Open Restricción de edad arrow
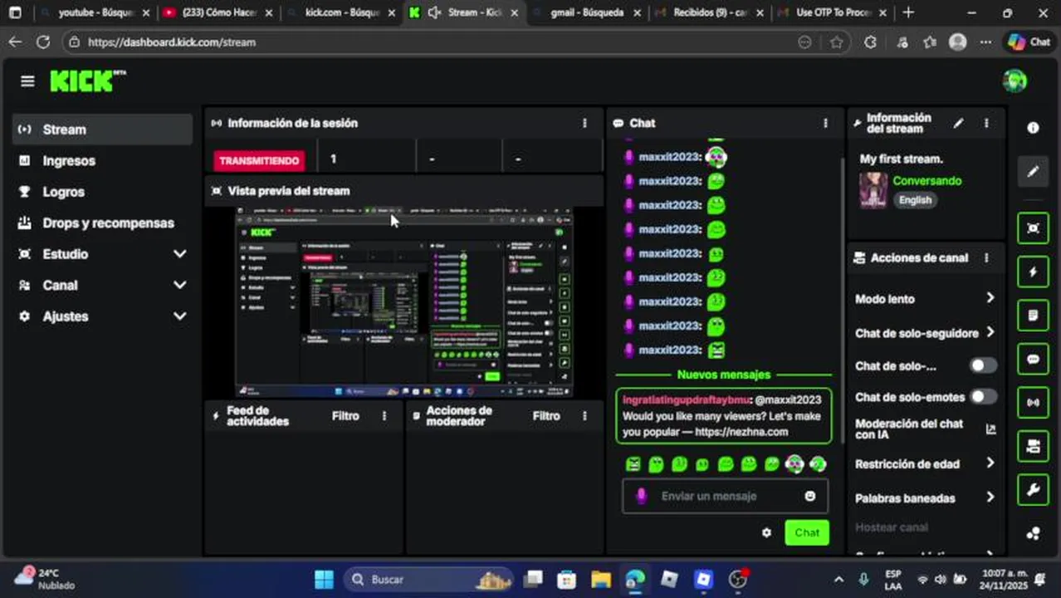1061x598 pixels. [x=990, y=463]
